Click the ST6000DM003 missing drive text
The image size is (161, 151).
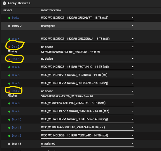(67, 96)
